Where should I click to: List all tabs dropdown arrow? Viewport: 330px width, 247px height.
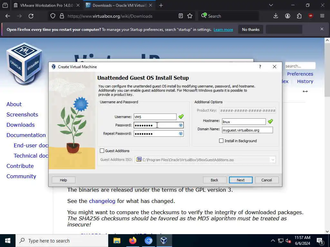(271, 5)
